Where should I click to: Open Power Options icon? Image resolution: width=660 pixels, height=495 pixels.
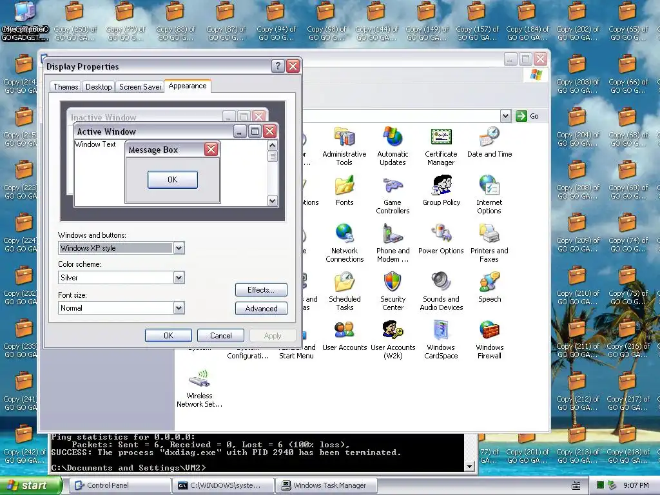(441, 238)
